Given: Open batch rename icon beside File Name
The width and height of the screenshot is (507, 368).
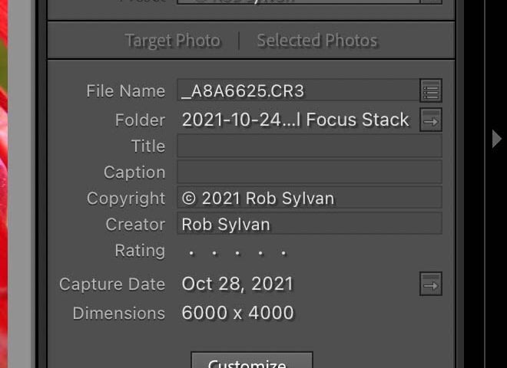Looking at the screenshot, I should point(431,90).
